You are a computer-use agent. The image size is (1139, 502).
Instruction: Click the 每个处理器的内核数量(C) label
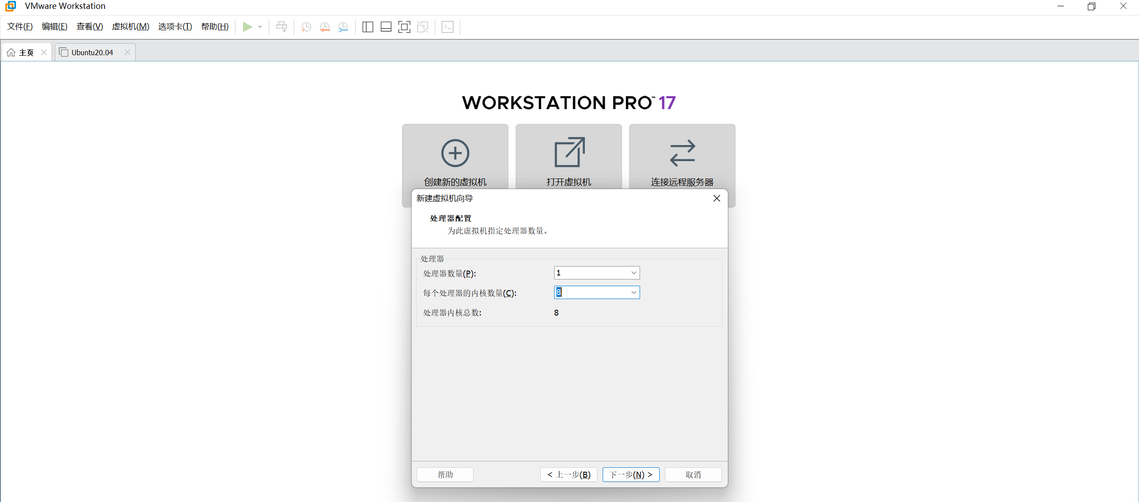pos(470,293)
